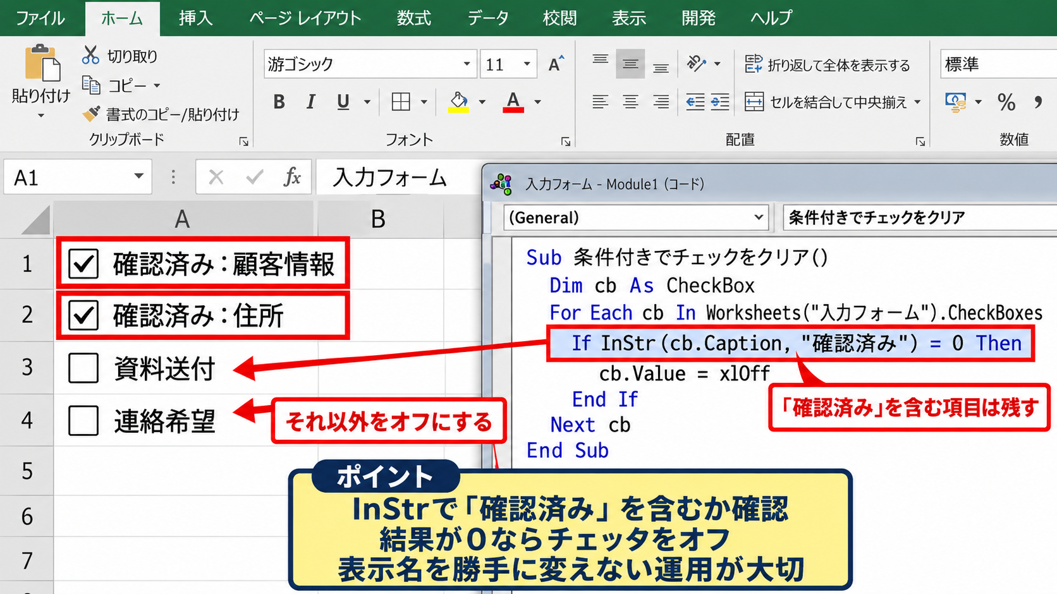Toggle Bold formatting

point(279,102)
